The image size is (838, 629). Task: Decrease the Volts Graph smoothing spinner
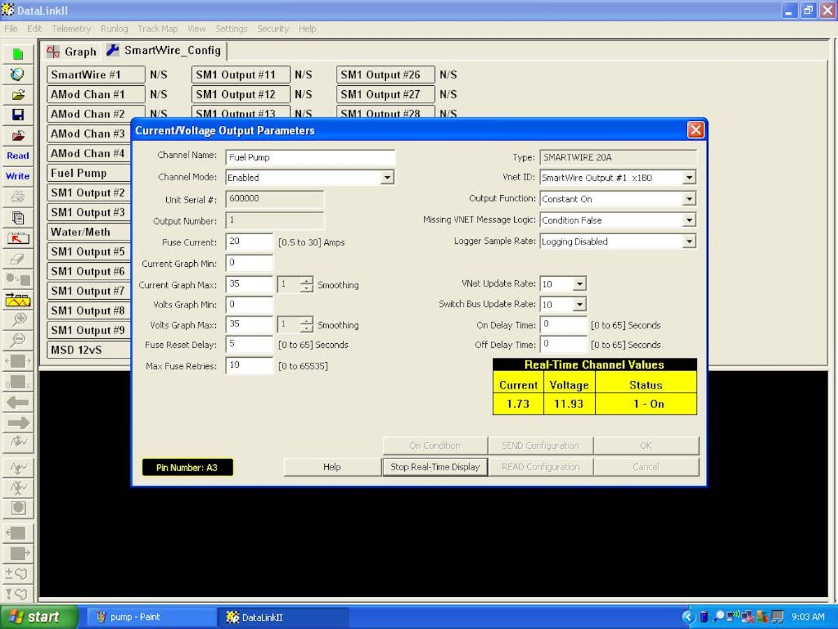[x=307, y=329]
